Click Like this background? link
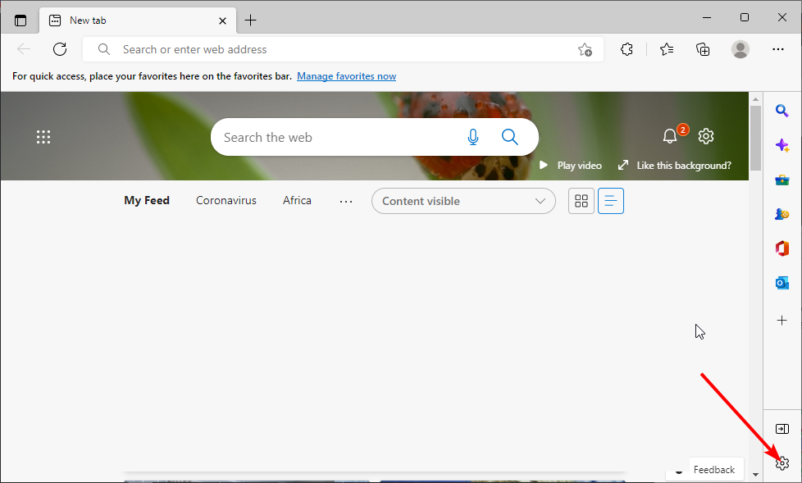Screen dimensions: 802x483 pos(675,166)
